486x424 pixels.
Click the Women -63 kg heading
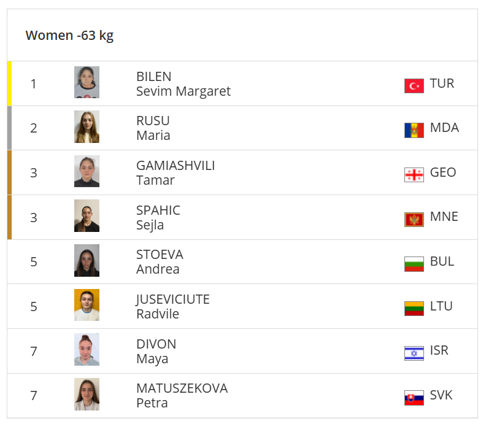pos(69,36)
